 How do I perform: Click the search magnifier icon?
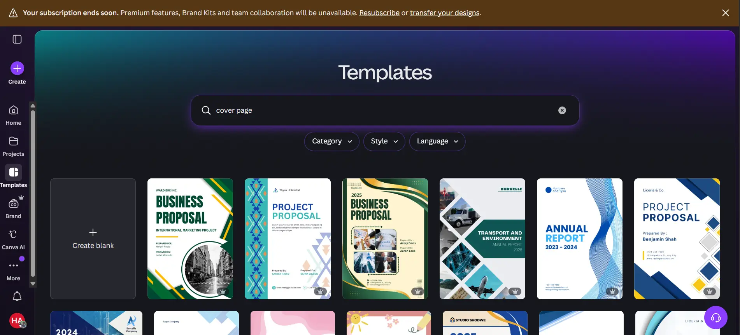click(206, 110)
